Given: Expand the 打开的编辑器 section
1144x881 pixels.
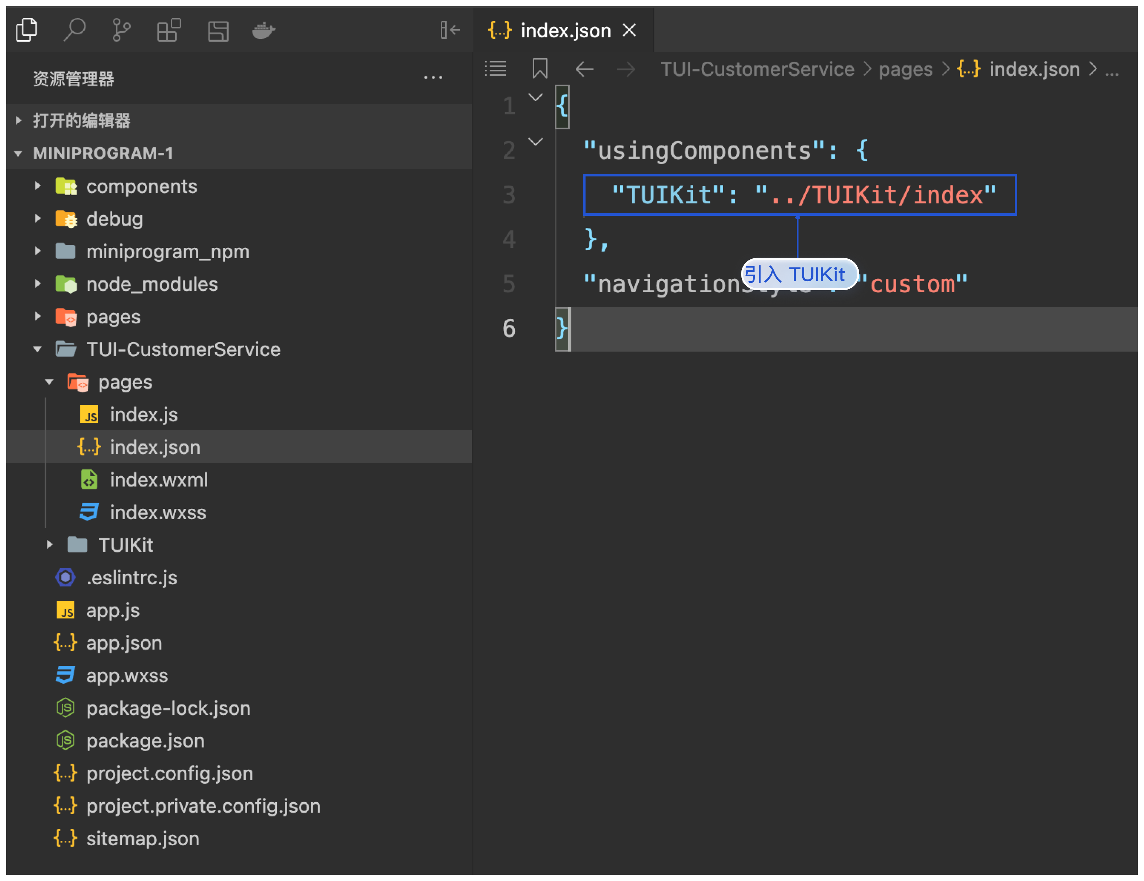Looking at the screenshot, I should [x=19, y=120].
